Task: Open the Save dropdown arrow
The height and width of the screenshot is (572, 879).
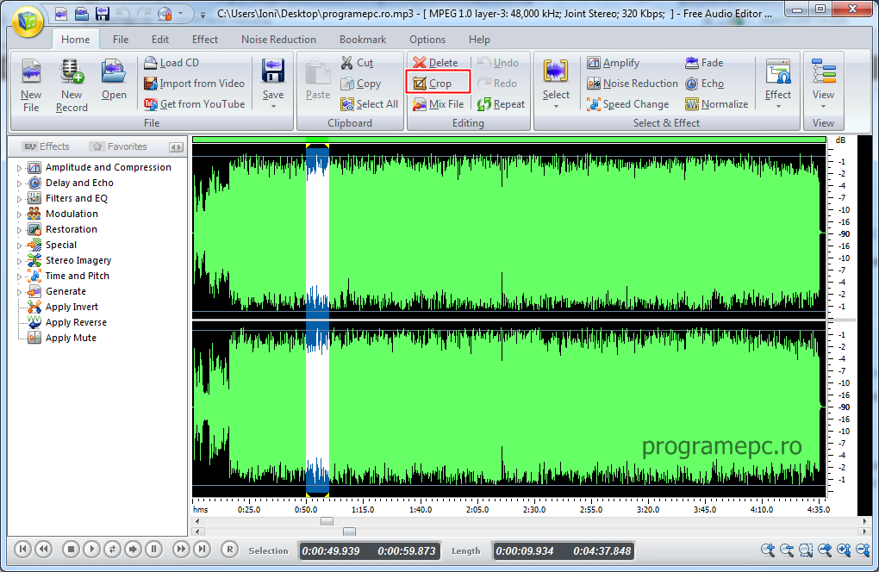Action: click(273, 106)
